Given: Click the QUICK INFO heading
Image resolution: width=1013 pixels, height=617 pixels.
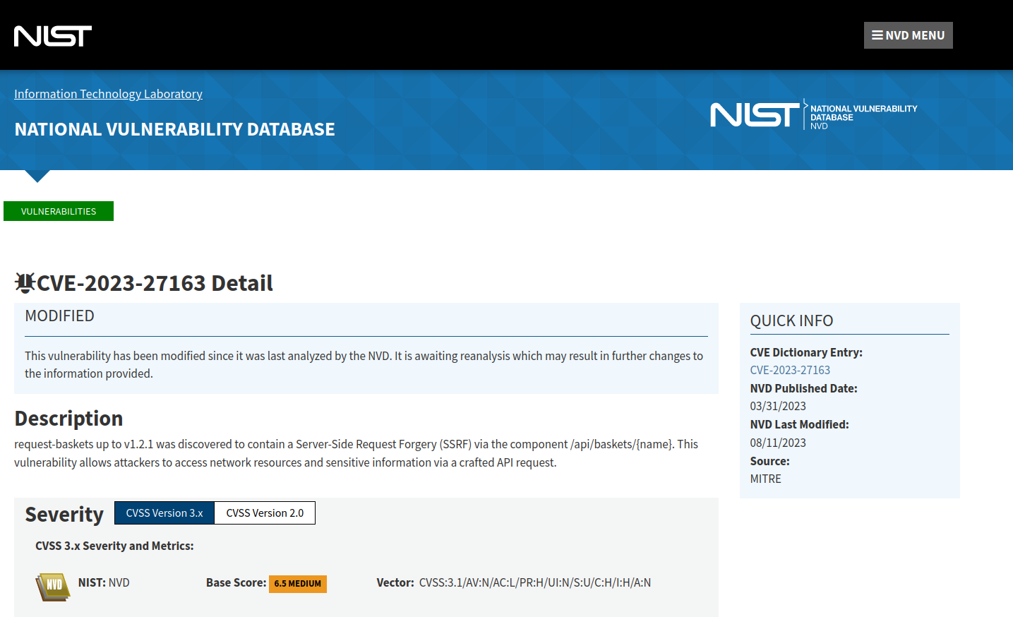Looking at the screenshot, I should (791, 321).
